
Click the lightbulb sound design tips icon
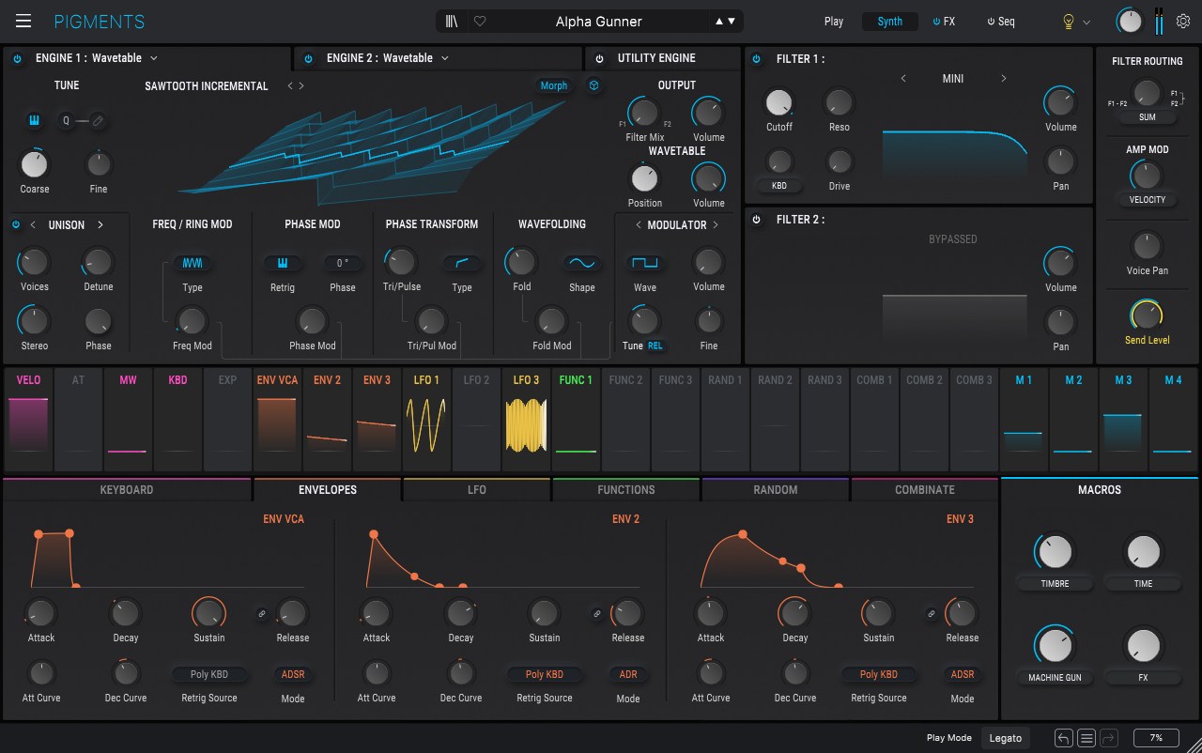1068,21
